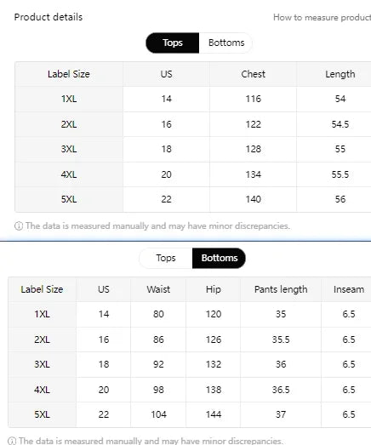Click the 4XL label in the Bottoms table
This screenshot has width=371, height=445.
(x=42, y=390)
